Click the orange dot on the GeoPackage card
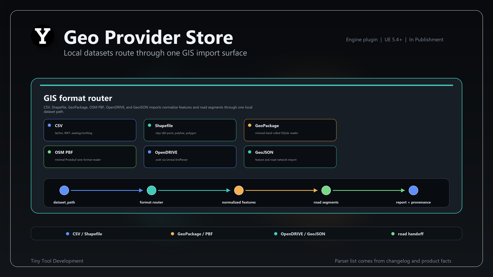The image size is (493, 277). [x=250, y=125]
